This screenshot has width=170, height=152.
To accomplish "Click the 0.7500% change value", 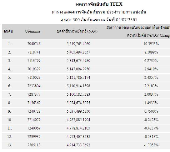I will (x=151, y=111).
